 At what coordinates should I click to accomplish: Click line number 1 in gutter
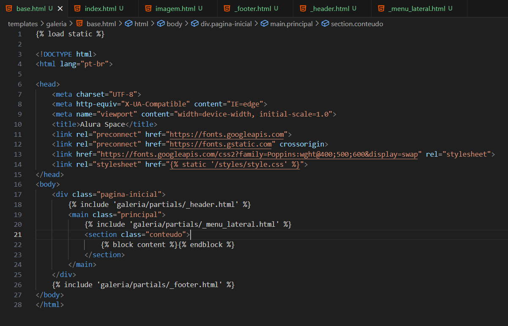pos(20,34)
